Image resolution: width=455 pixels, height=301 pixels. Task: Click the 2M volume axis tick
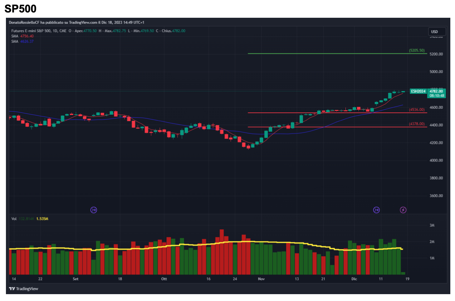(x=432, y=242)
